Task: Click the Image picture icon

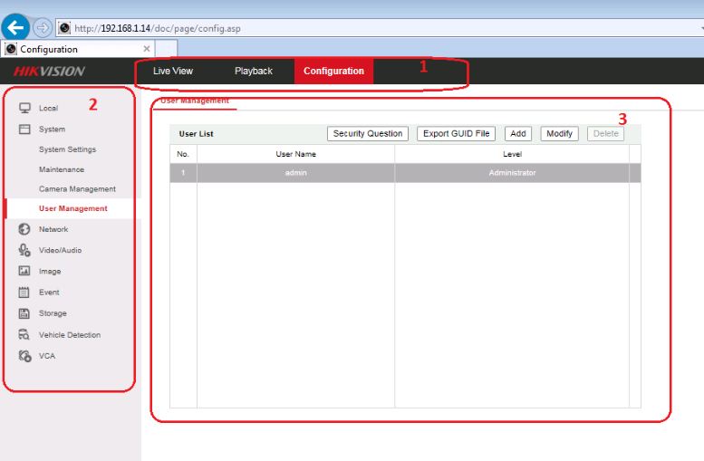Action: pyautogui.click(x=24, y=271)
